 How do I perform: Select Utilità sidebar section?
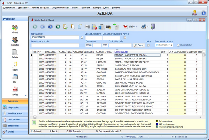click(15, 132)
